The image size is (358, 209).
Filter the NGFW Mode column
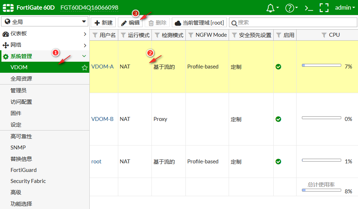coord(191,35)
